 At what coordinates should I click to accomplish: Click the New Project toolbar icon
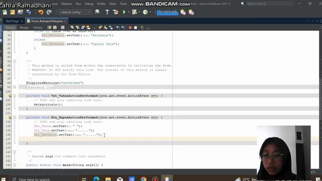(13, 12)
